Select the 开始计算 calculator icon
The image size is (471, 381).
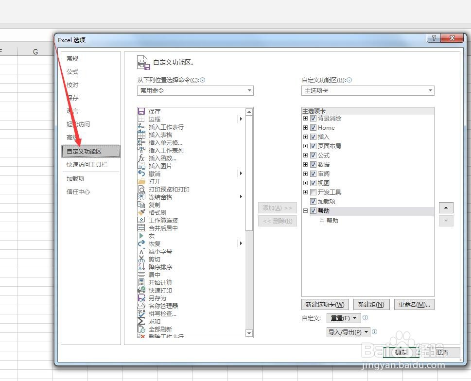(x=141, y=282)
